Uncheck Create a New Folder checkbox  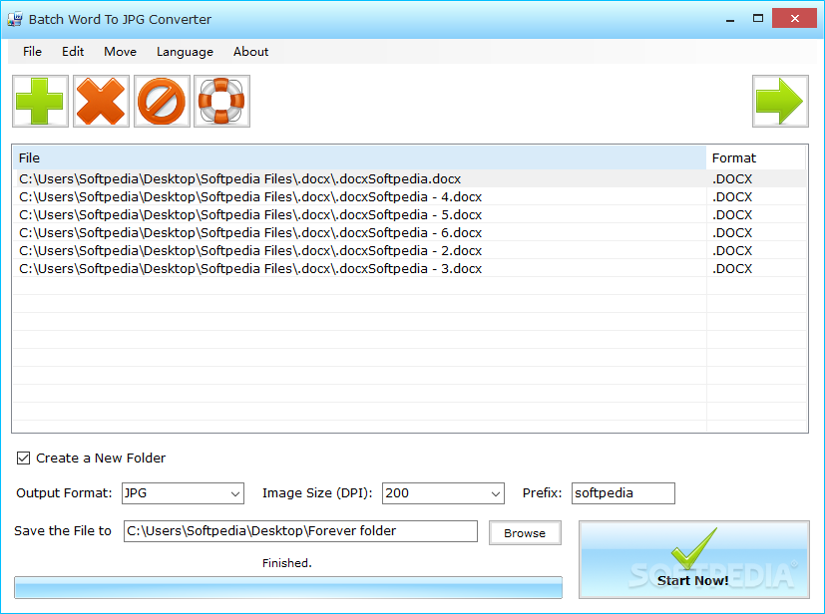coord(23,458)
